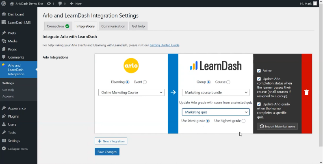
Task: Open the Settings submenu item
Action: (x=8, y=83)
